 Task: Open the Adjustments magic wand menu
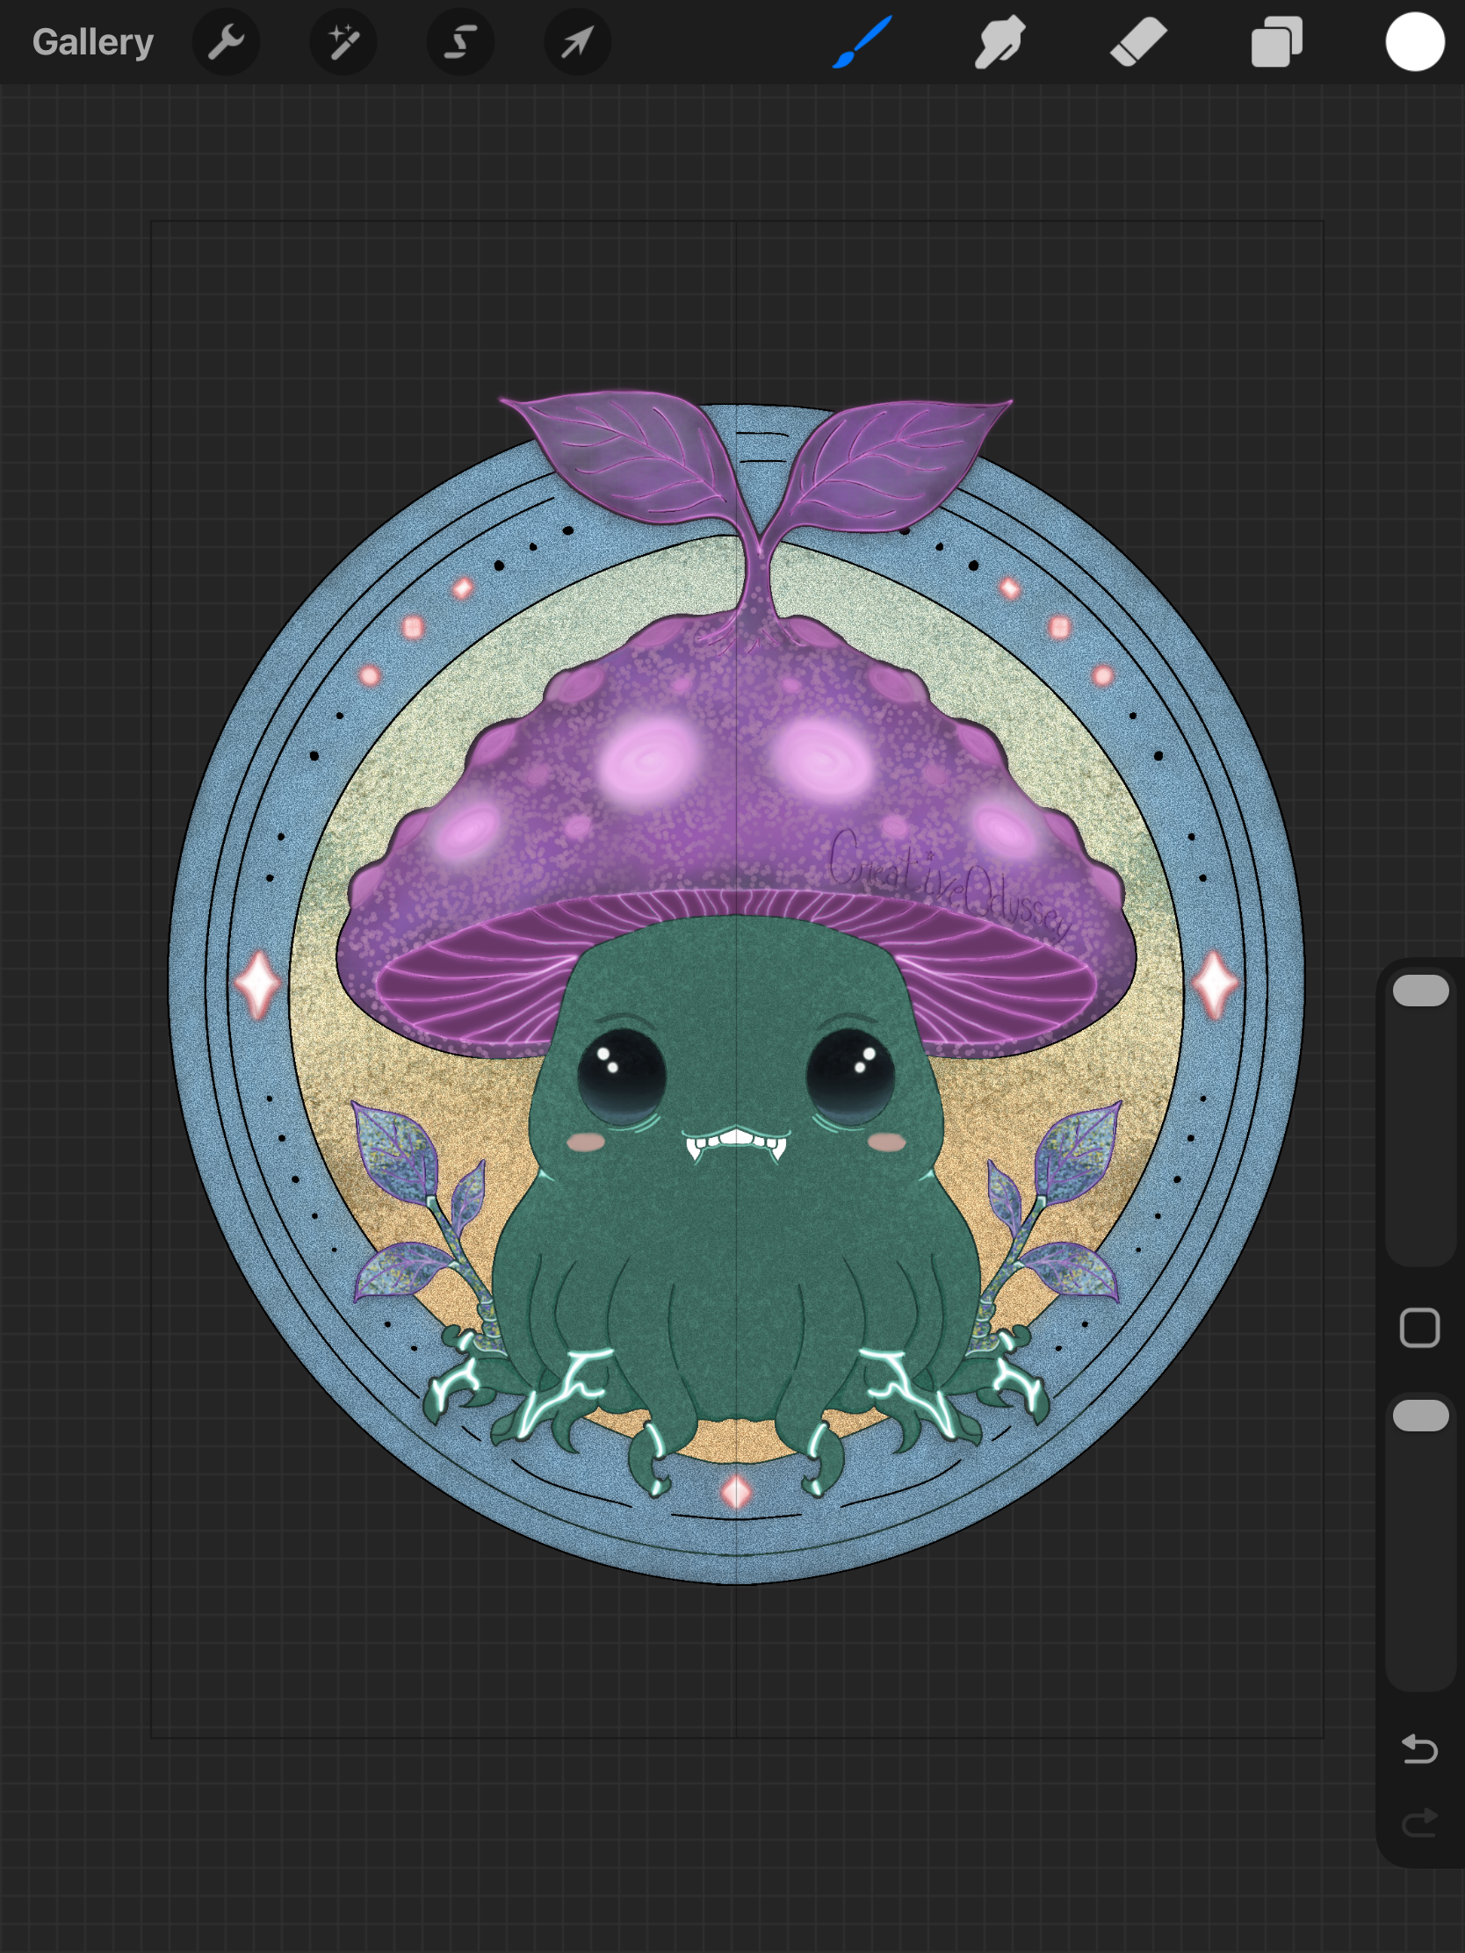click(343, 42)
